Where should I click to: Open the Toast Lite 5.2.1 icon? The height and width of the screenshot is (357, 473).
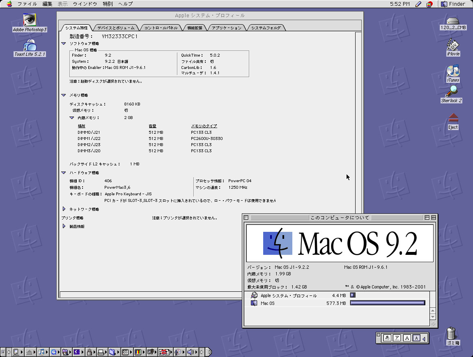[x=30, y=45]
